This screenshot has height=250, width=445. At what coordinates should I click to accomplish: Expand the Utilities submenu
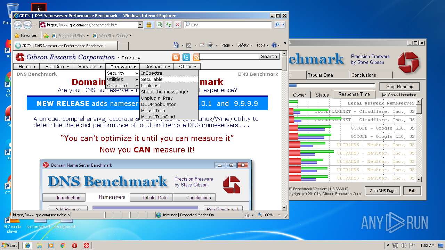coord(122,79)
